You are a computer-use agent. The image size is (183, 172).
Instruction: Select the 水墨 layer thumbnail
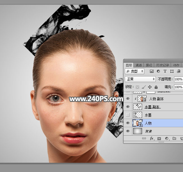138,115
